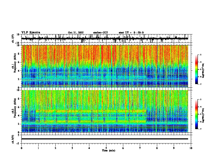This screenshot has height=166, width=215.
Task: Click the time axis tick label "10"
Action: point(191,148)
